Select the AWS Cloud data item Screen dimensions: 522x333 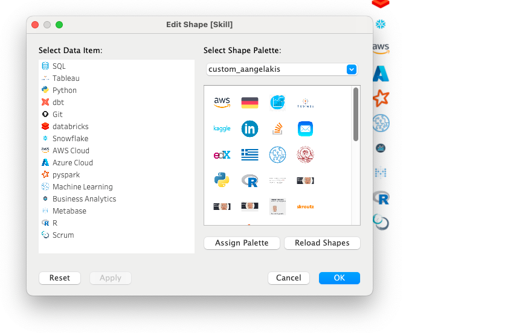[x=117, y=151]
